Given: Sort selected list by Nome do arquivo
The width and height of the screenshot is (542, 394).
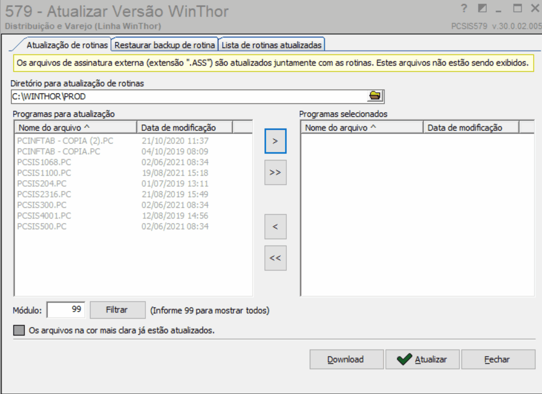Looking at the screenshot, I should pyautogui.click(x=362, y=128).
